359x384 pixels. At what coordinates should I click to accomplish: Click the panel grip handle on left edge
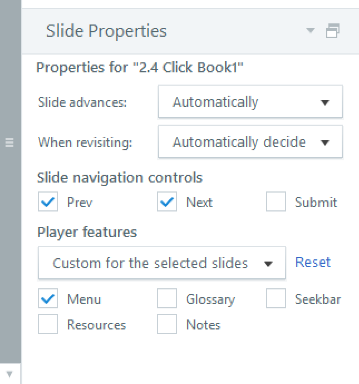coord(9,143)
